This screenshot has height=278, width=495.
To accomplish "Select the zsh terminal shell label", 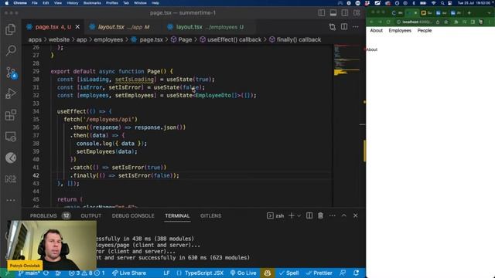I will click(275, 216).
